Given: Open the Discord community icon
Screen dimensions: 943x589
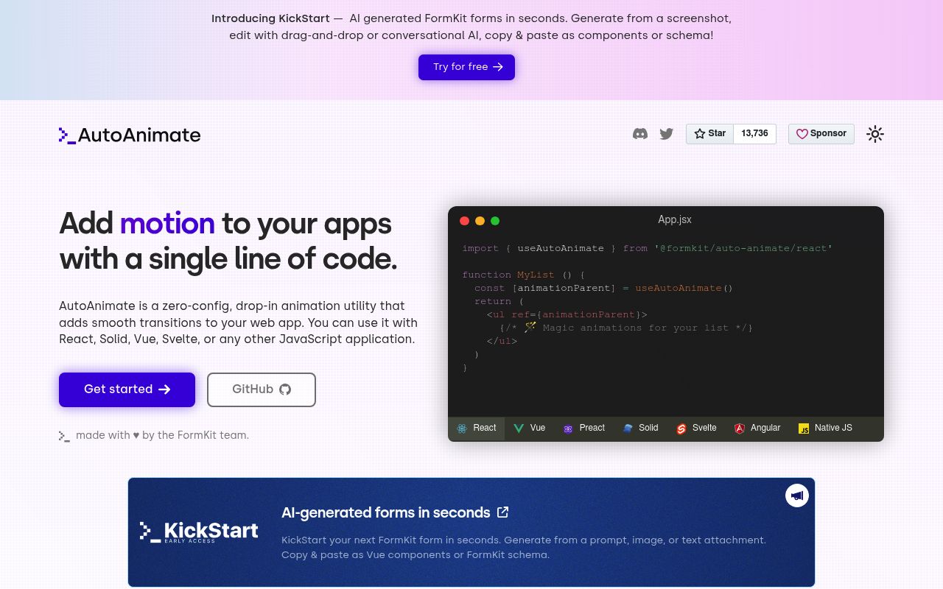Looking at the screenshot, I should (640, 134).
